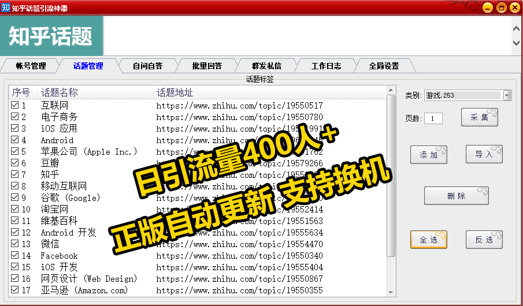
Task: Select the URL ending 19550867
Action: 239,279
